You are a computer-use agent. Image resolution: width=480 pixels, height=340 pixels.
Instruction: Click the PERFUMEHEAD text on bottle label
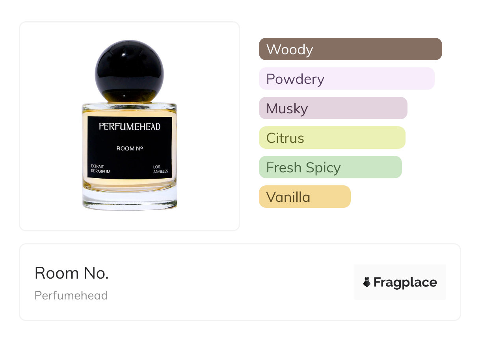(x=130, y=127)
